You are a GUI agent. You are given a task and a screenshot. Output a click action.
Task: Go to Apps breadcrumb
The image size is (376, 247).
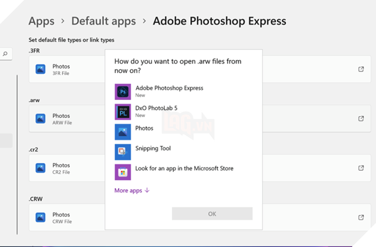click(x=41, y=21)
